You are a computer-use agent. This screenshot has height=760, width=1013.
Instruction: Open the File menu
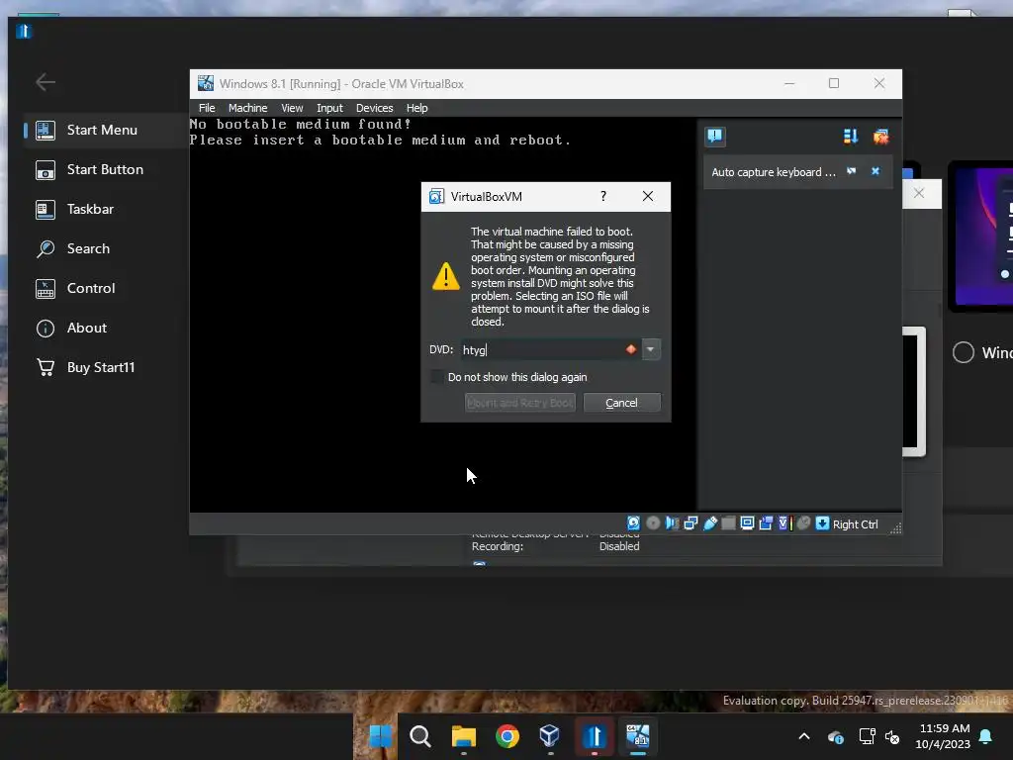coord(207,108)
